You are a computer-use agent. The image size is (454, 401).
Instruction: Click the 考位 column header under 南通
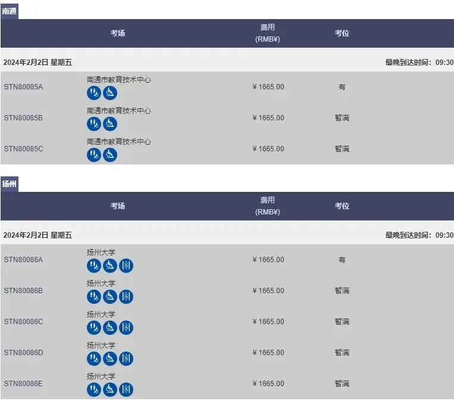tap(342, 33)
